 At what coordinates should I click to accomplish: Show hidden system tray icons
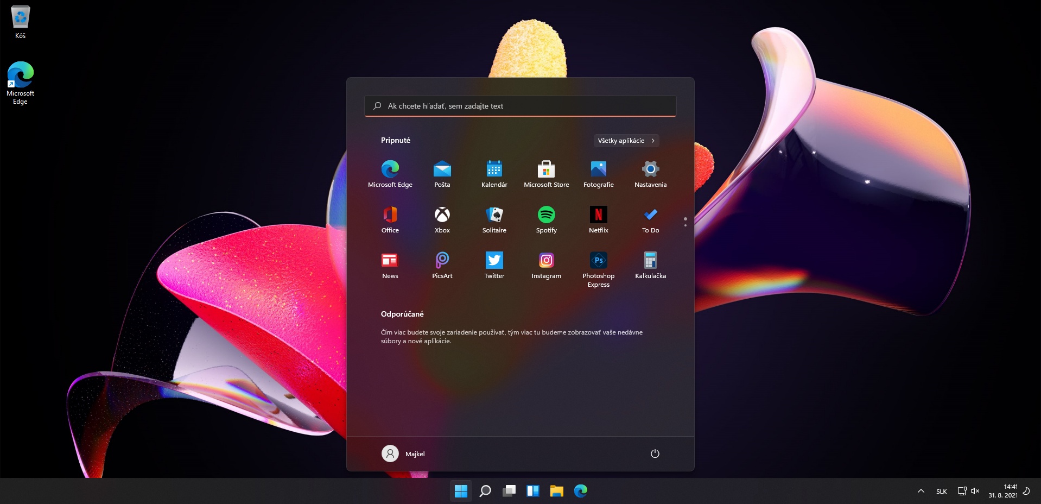click(x=921, y=491)
